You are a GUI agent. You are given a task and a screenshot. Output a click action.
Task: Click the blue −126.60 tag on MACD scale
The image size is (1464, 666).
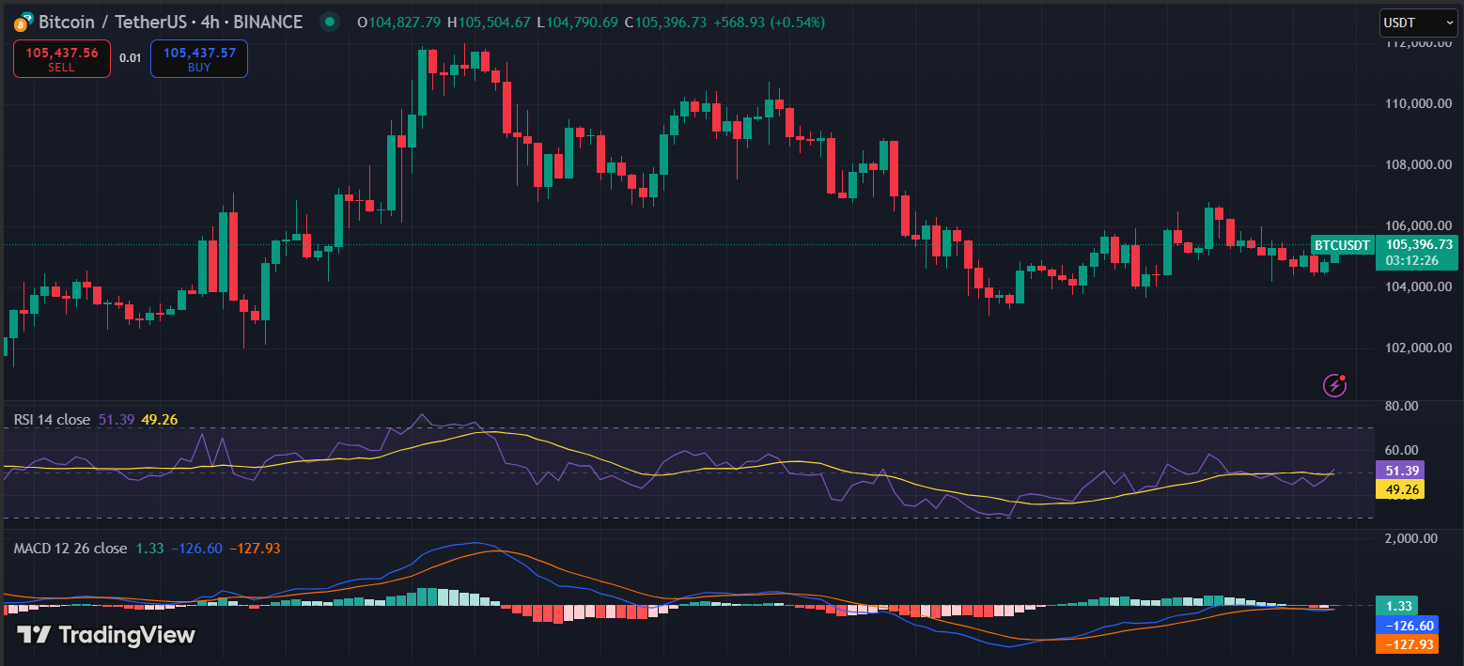[x=1406, y=626]
